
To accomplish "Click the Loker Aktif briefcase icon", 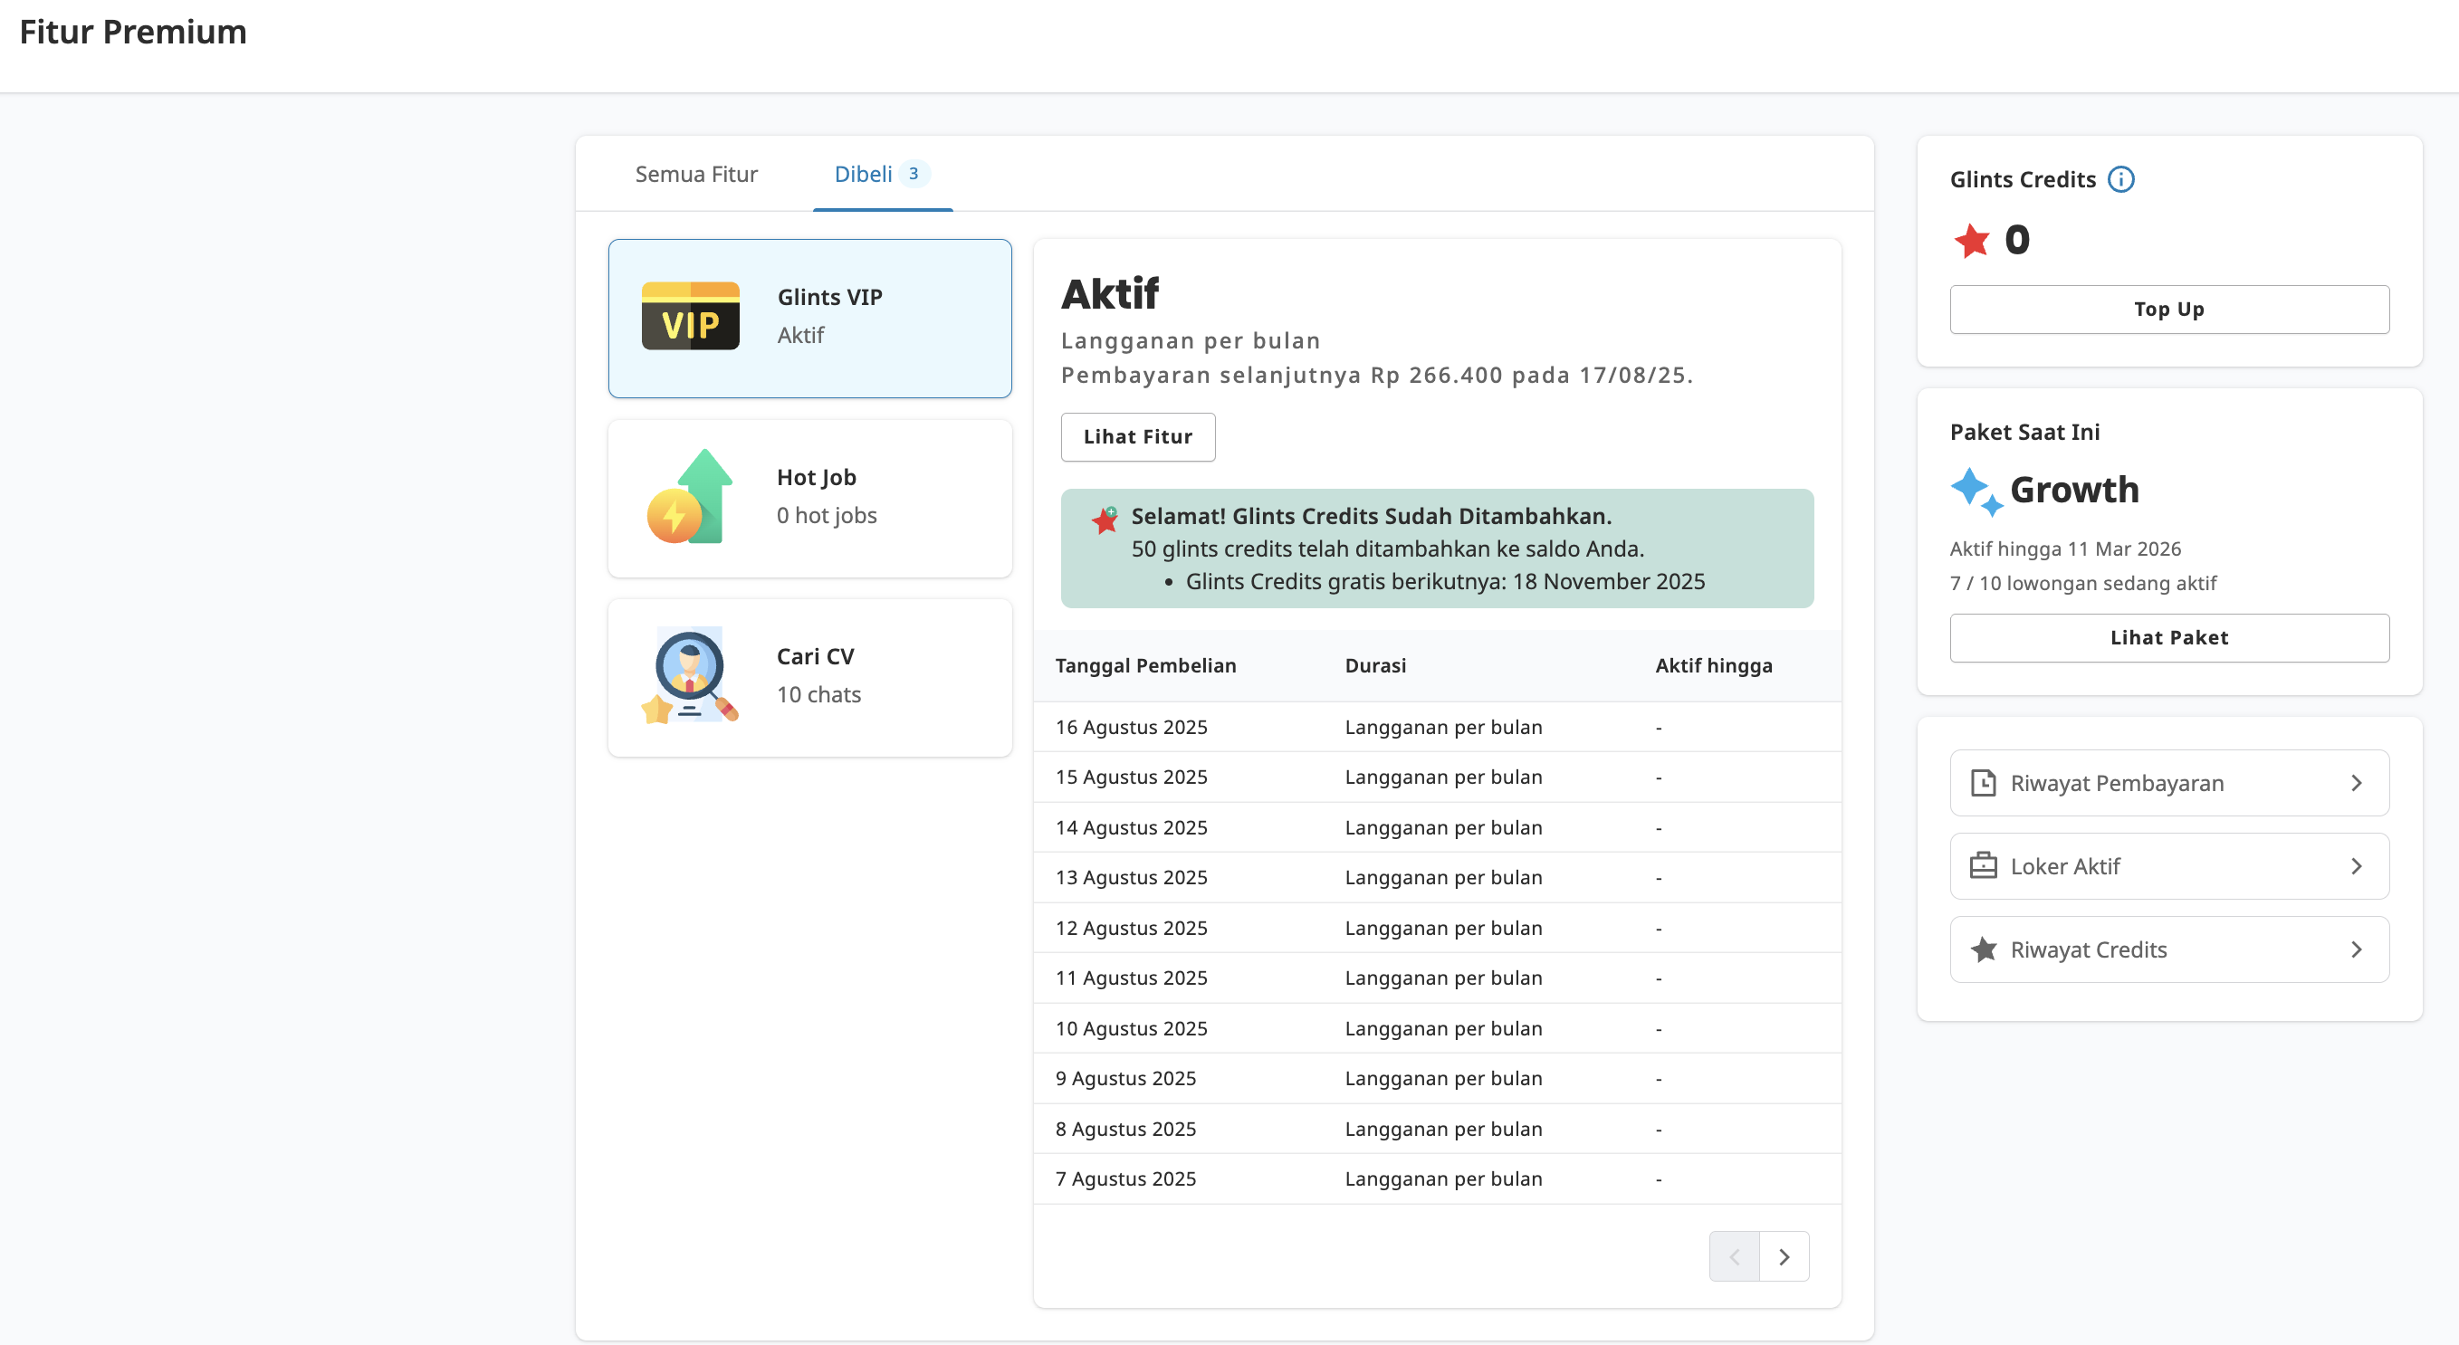I will coord(1985,866).
